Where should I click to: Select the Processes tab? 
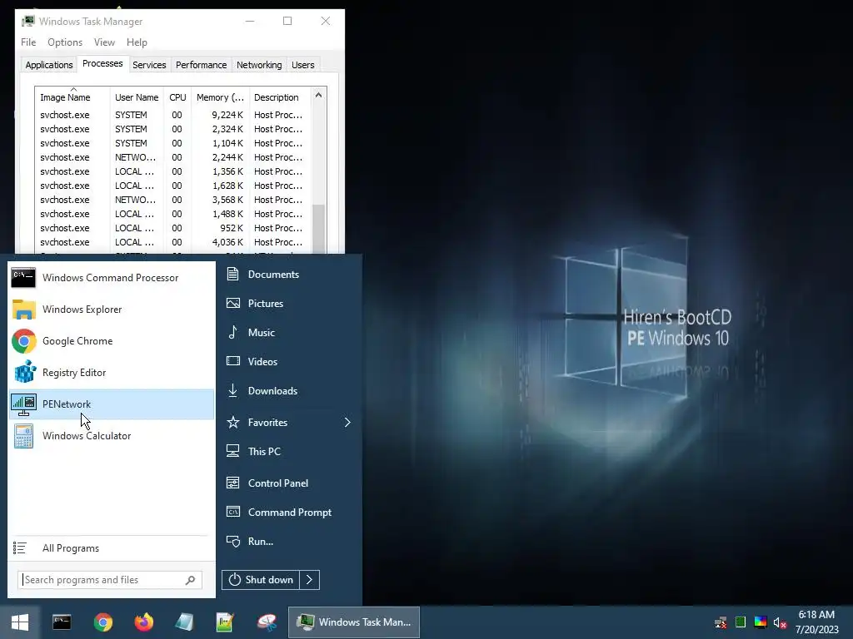(x=102, y=63)
